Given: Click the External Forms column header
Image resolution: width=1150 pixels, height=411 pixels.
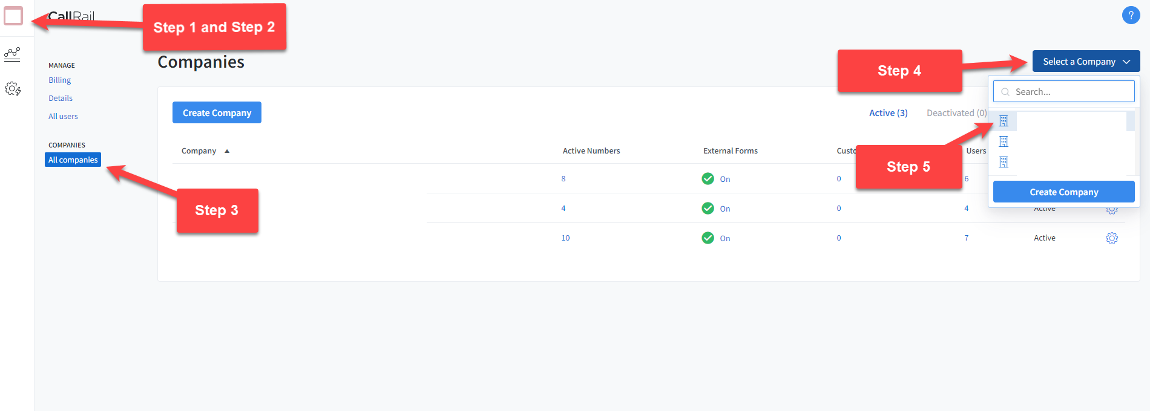Looking at the screenshot, I should click(x=730, y=151).
